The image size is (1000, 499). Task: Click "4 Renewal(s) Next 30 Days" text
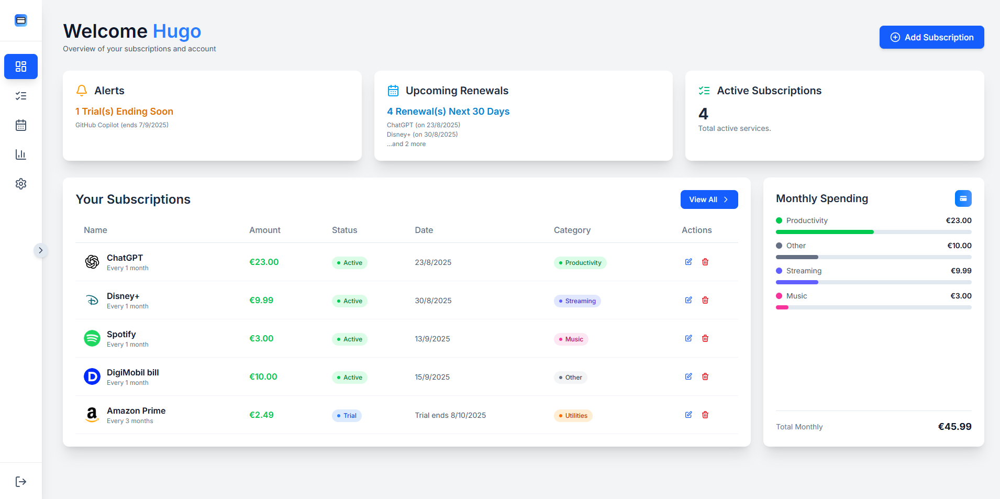point(448,112)
